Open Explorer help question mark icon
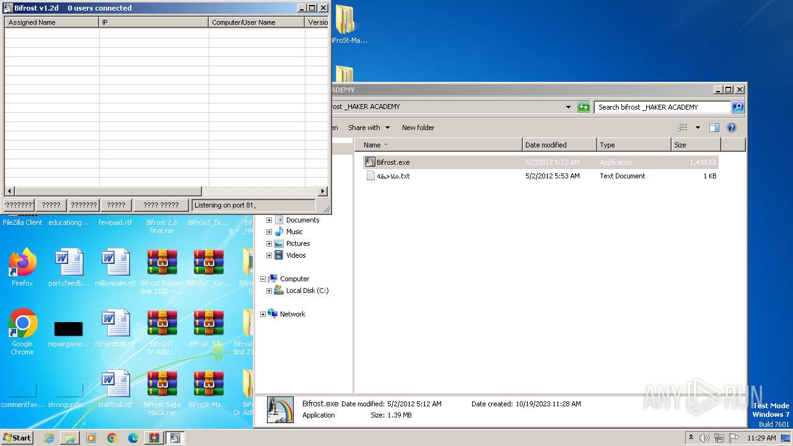The width and height of the screenshot is (793, 446). 731,128
